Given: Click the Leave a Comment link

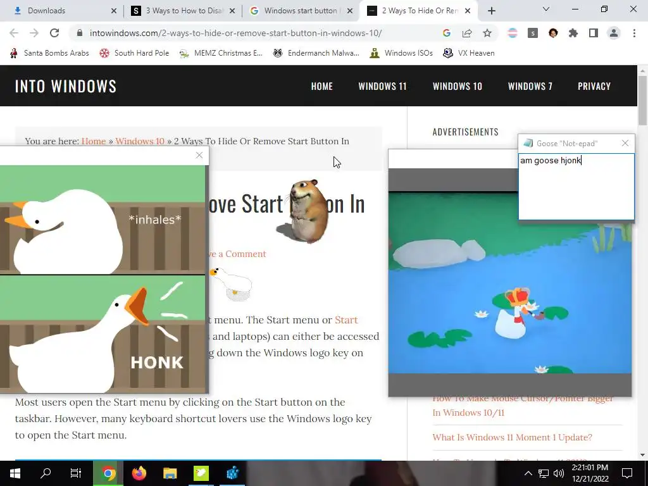Looking at the screenshot, I should coord(238,254).
